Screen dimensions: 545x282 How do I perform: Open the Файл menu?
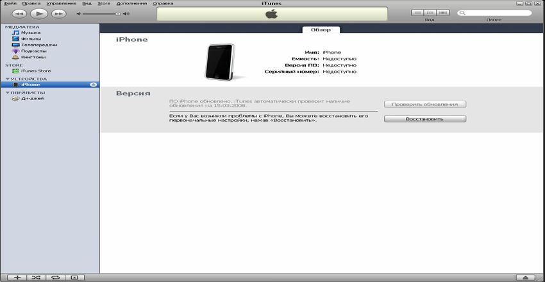(x=10, y=3)
